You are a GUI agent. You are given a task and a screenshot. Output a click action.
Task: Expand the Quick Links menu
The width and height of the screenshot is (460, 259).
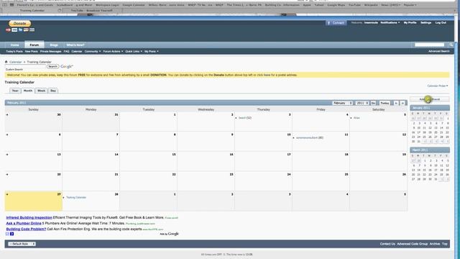[x=134, y=51]
